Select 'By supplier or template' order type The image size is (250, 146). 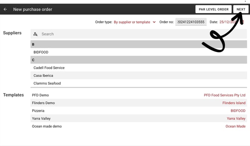[x=132, y=22]
